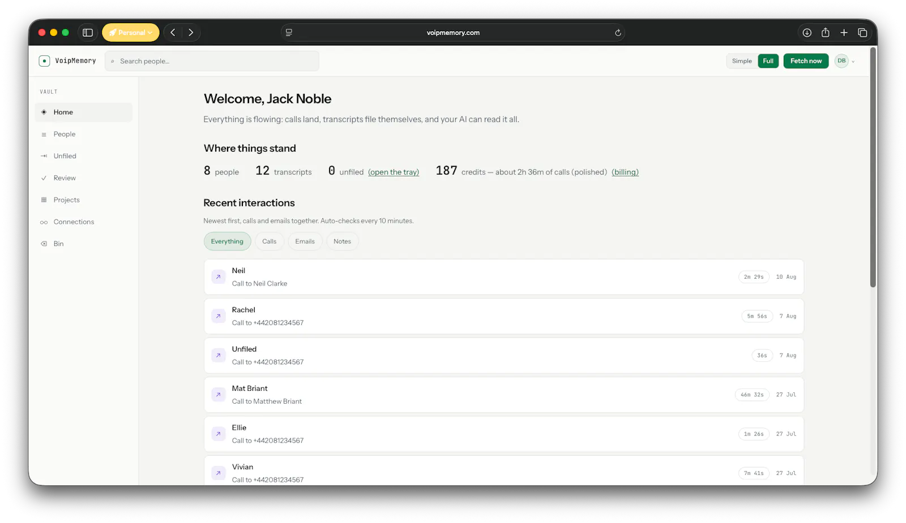Click the browser share icon

pyautogui.click(x=826, y=33)
